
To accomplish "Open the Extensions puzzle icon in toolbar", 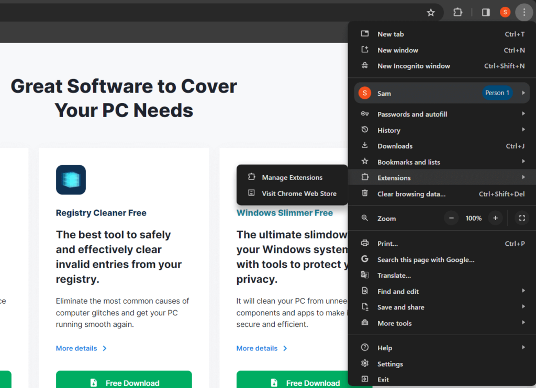I will point(458,13).
